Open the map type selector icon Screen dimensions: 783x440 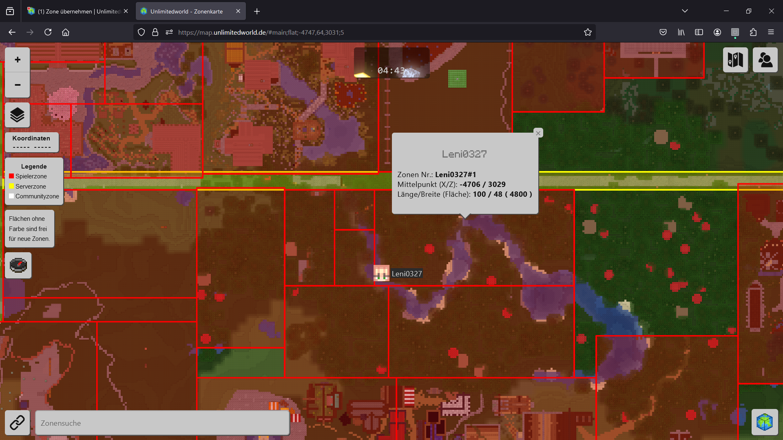[735, 60]
